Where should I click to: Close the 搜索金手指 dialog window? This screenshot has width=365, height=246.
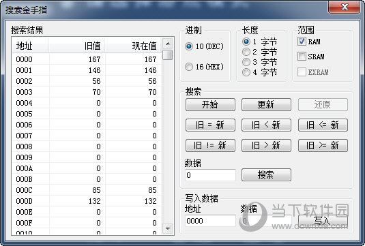point(345,7)
